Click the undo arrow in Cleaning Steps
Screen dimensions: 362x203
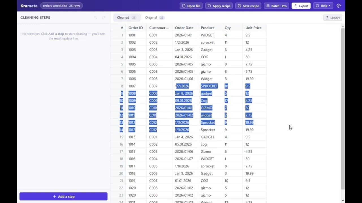point(96,17)
